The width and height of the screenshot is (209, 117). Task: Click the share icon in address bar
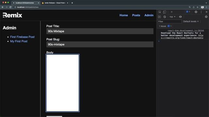pos(194,7)
